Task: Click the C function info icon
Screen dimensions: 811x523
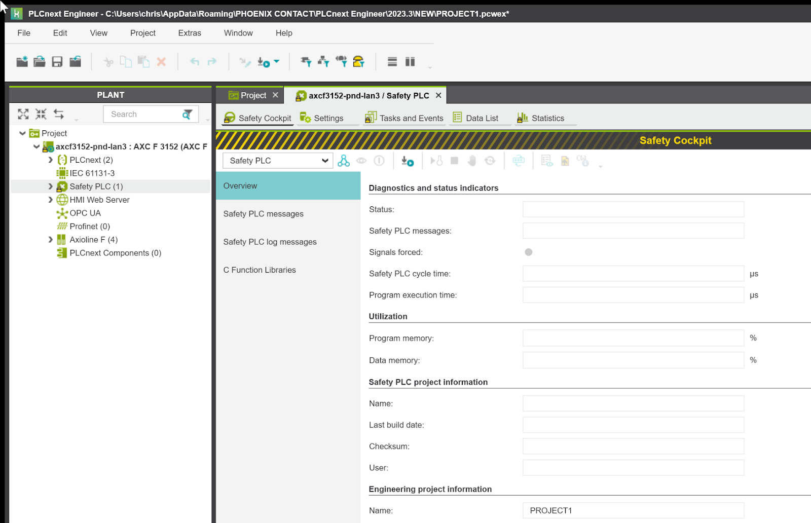Action: pos(583,161)
